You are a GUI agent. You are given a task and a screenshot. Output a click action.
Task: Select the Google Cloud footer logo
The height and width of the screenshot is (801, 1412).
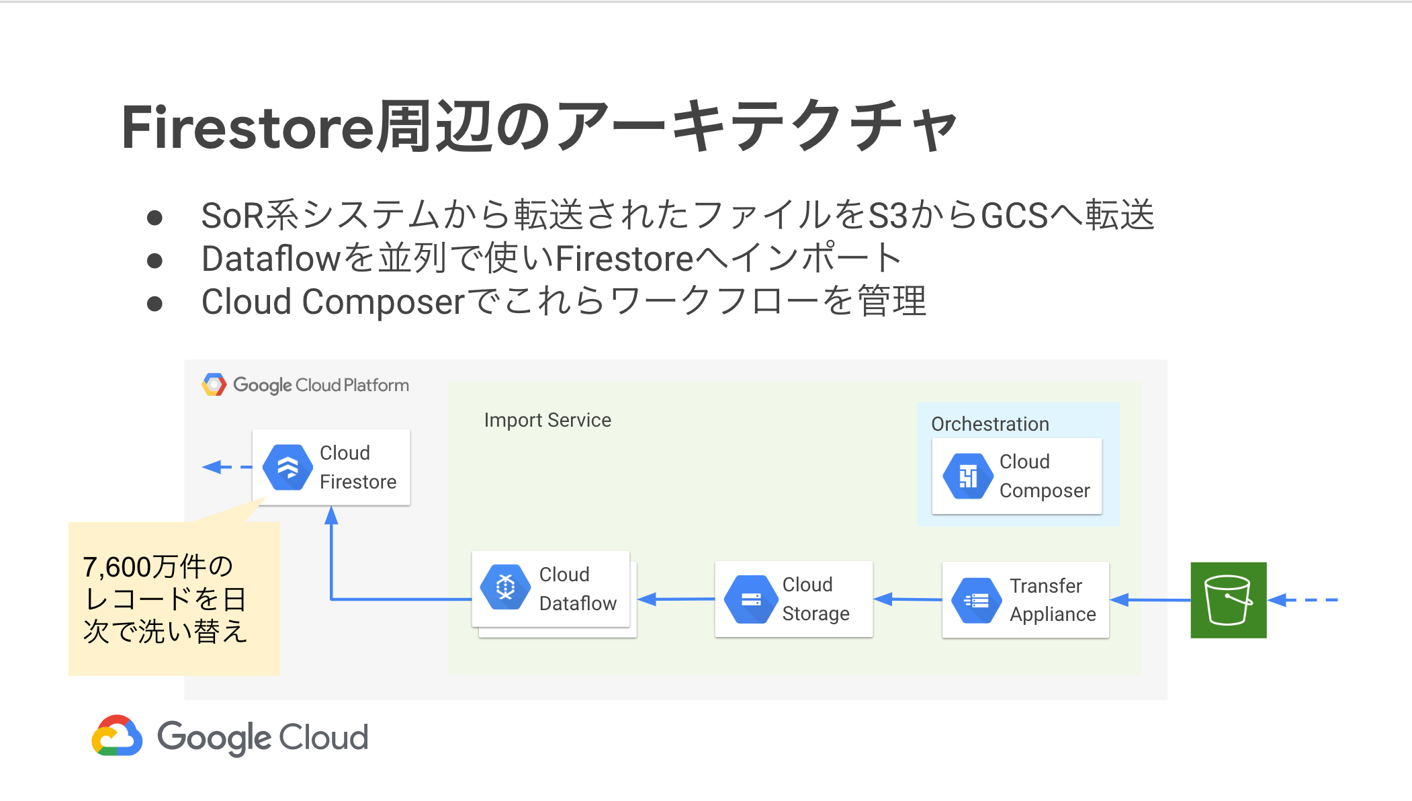tap(229, 736)
